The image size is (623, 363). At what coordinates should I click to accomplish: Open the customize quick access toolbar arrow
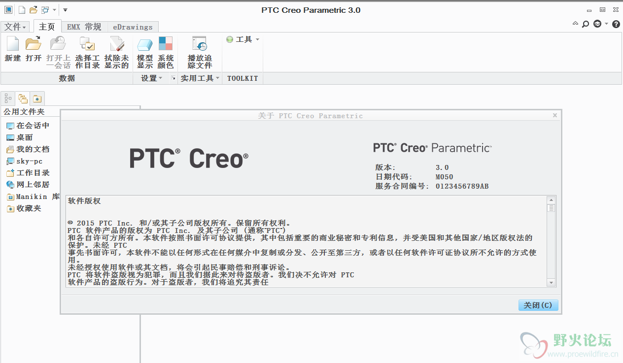65,10
